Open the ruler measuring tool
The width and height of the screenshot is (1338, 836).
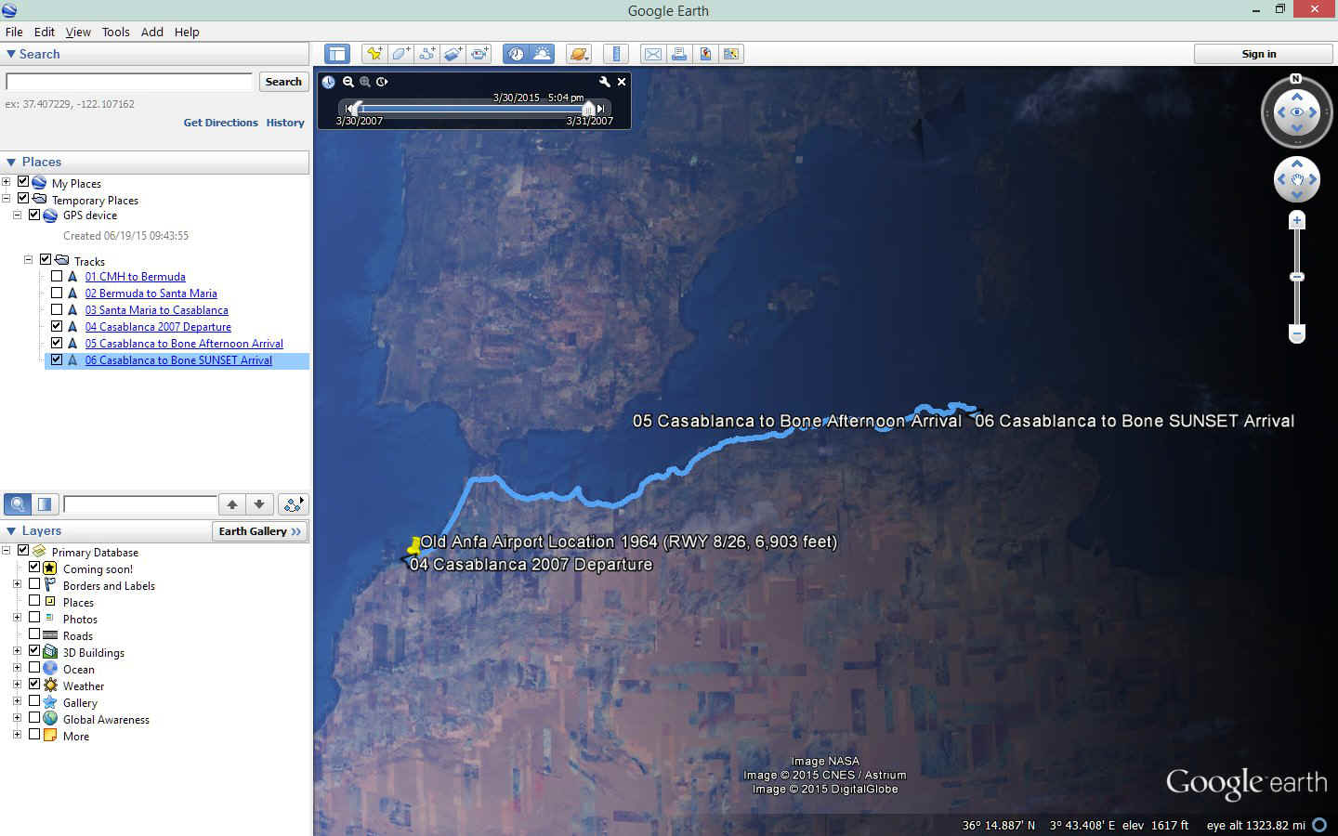[615, 54]
